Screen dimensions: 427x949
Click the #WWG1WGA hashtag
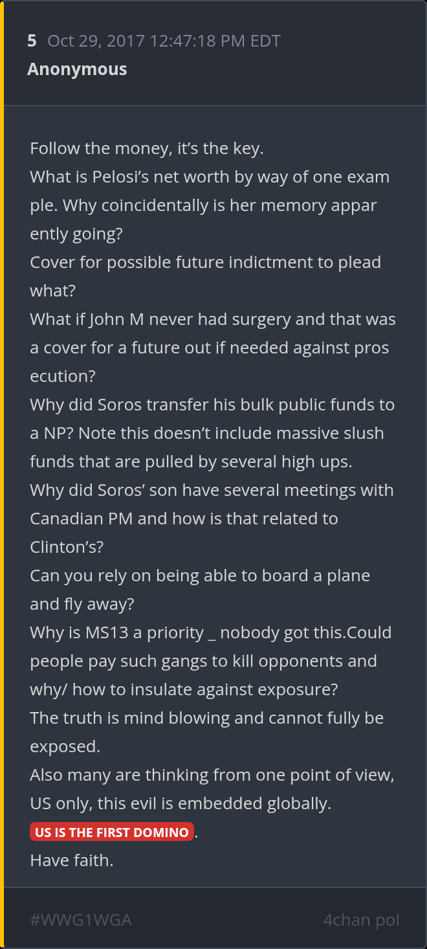click(81, 919)
